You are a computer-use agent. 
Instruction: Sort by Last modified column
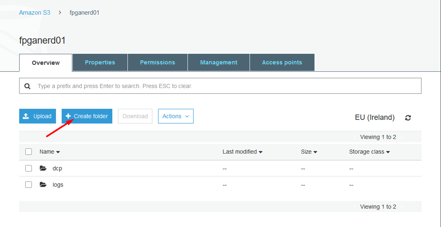(242, 152)
